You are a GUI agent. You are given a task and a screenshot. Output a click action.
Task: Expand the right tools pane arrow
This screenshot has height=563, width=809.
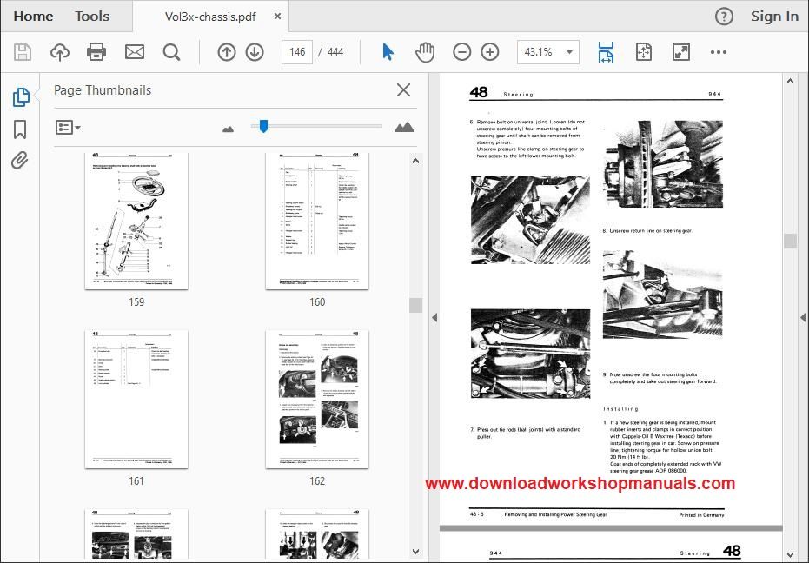pyautogui.click(x=803, y=317)
